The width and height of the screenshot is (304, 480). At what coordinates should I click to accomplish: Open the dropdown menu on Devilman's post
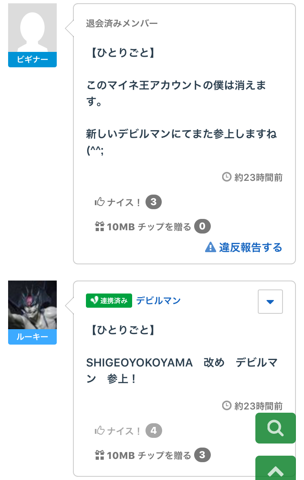(270, 302)
